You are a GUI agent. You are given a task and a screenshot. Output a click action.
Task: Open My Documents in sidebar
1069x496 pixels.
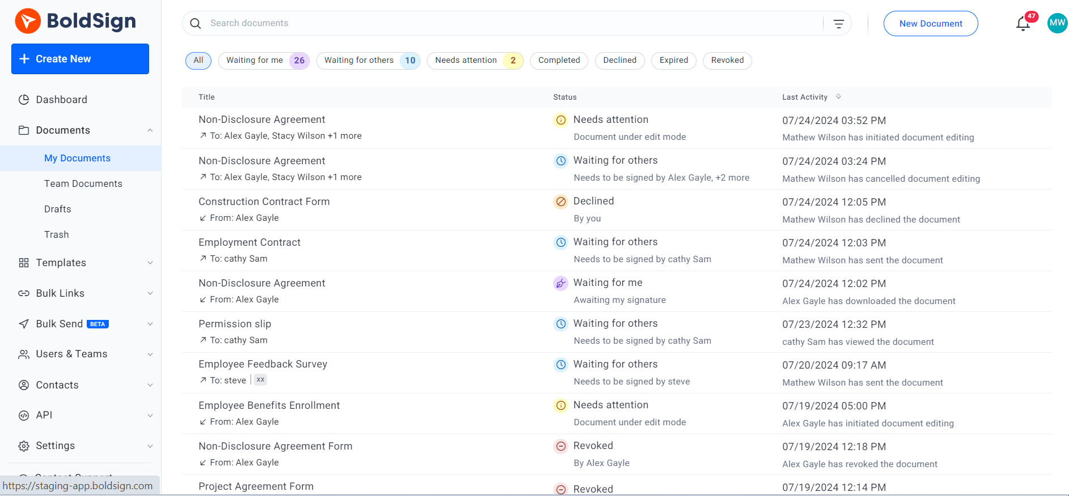coord(80,159)
